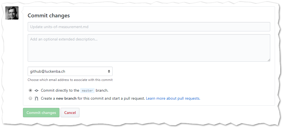Focus the optional extended description text area
This screenshot has height=128, width=283.
(149, 48)
